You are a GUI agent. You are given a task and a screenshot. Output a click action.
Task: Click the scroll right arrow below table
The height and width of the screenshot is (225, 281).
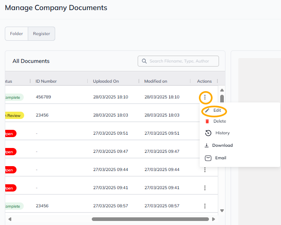click(214, 219)
